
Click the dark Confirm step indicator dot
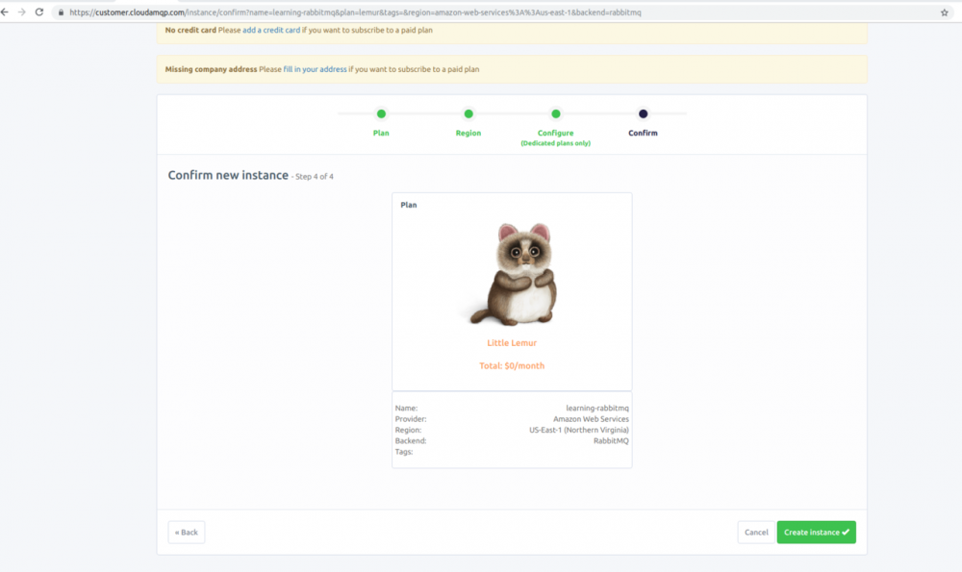[643, 112]
